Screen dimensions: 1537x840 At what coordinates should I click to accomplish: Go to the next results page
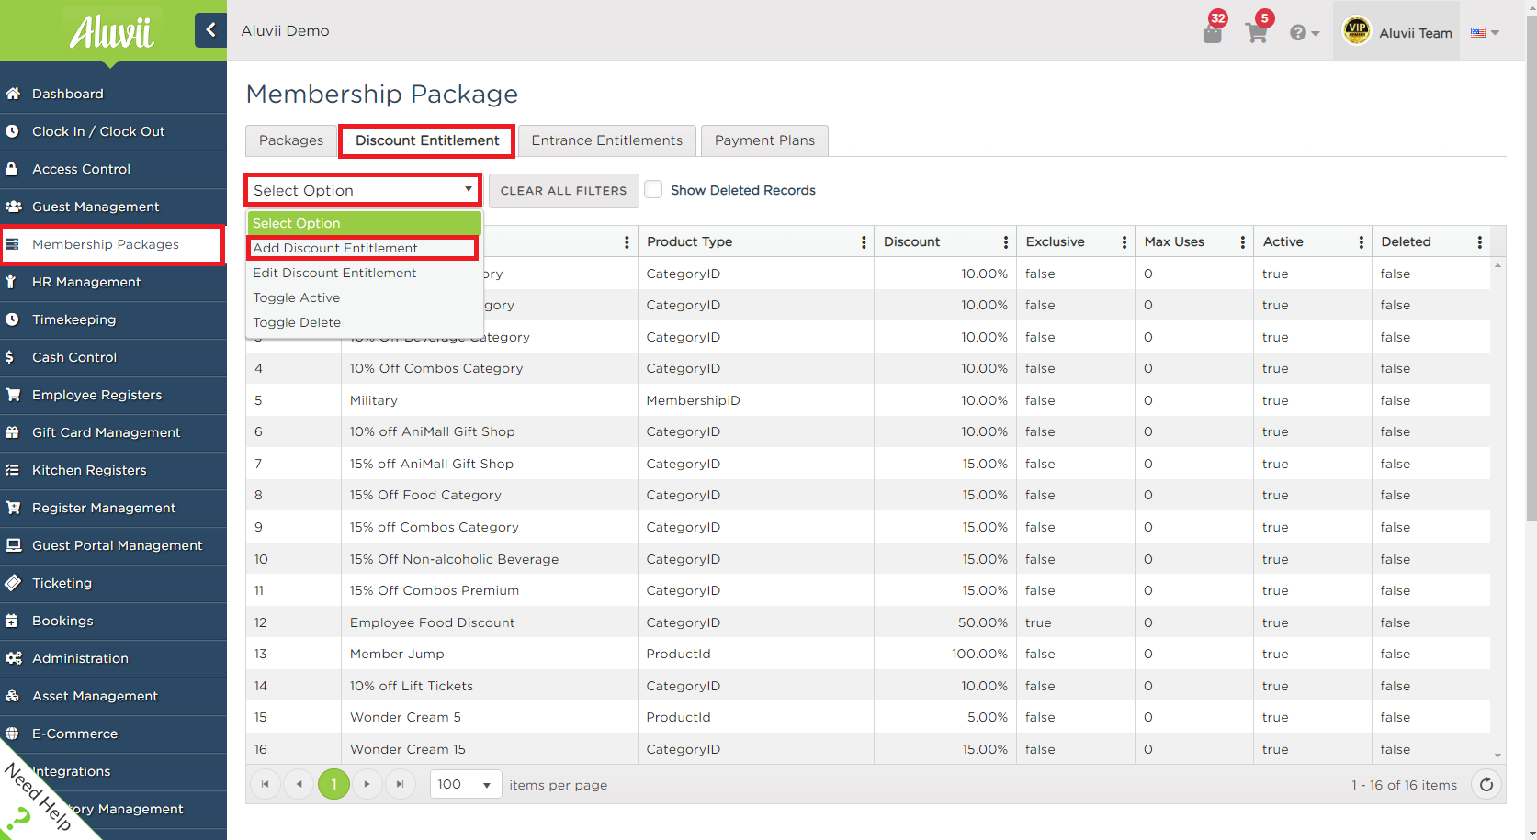367,784
